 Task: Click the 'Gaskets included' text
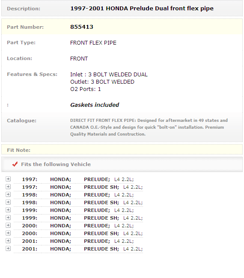[95, 105]
